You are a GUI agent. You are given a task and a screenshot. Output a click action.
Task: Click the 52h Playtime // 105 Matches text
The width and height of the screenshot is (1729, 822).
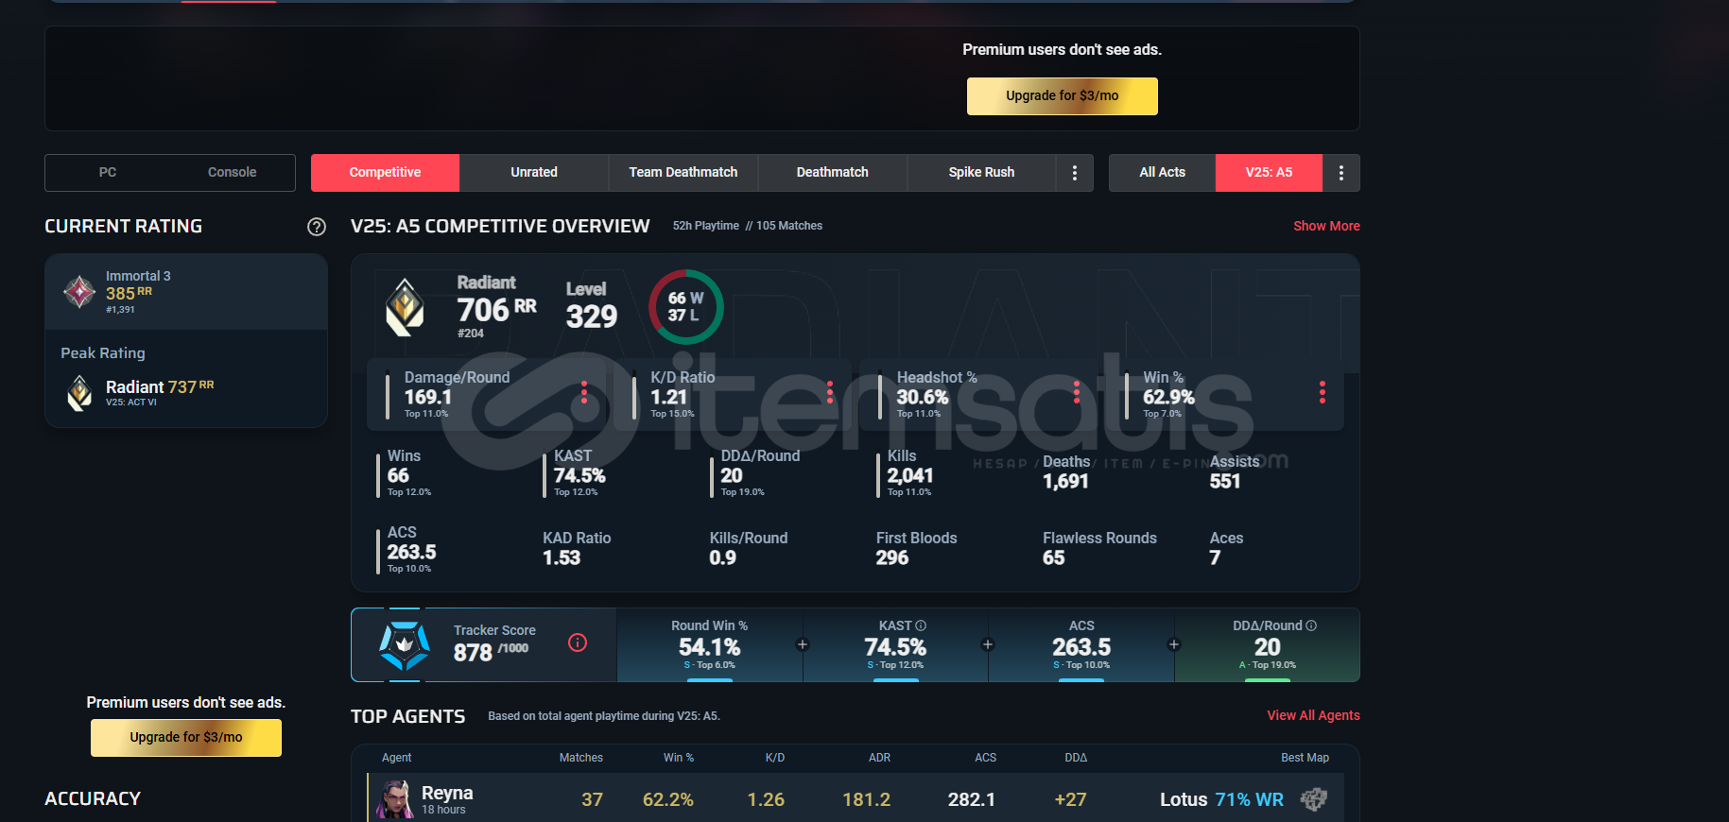pos(747,227)
